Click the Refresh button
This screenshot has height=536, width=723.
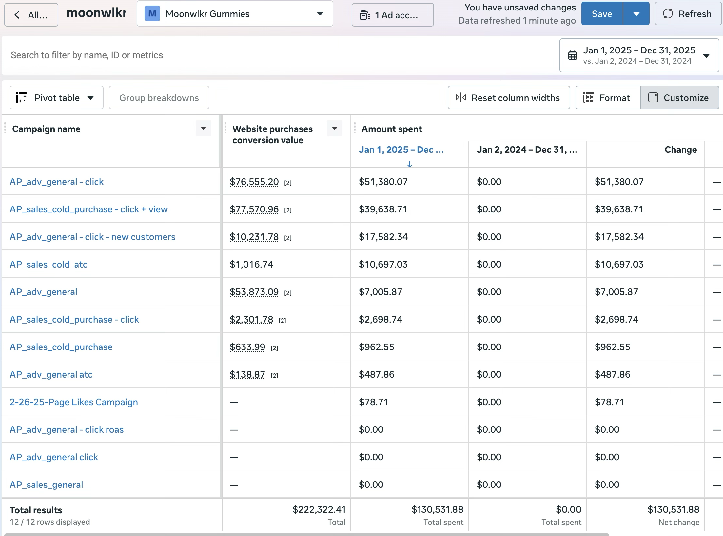688,14
